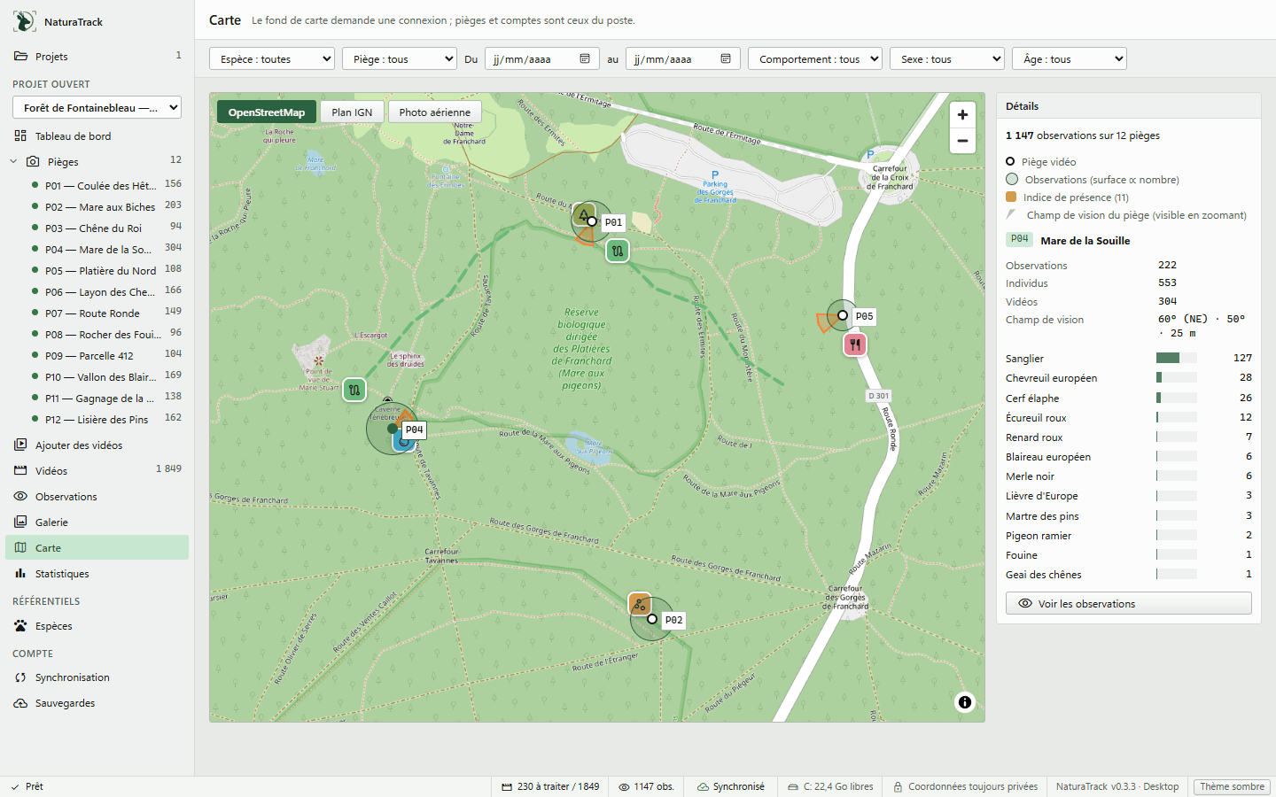Open Tableau de bord menu item
The width and height of the screenshot is (1276, 797).
click(97, 136)
